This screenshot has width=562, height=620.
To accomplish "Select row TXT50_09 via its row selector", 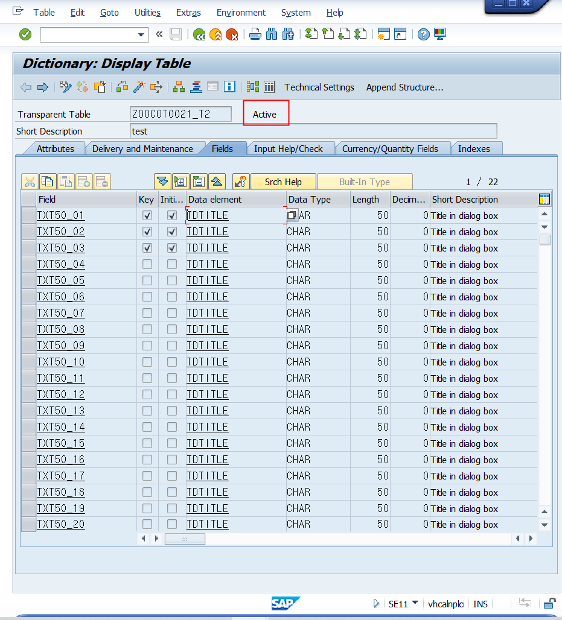I will [x=28, y=346].
